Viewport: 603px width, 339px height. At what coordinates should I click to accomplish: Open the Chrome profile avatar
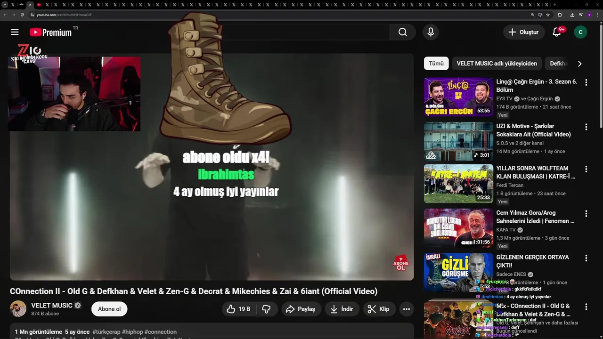(589, 15)
